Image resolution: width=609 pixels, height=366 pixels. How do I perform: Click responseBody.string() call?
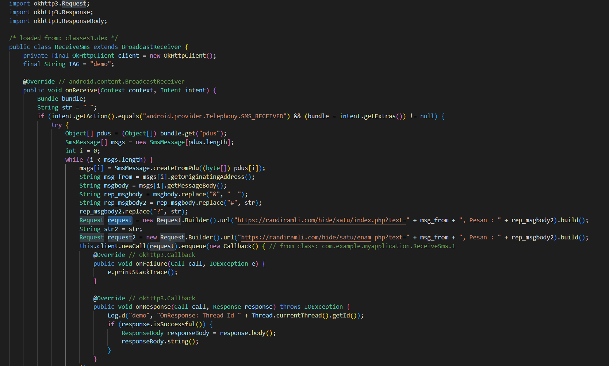[160, 341]
